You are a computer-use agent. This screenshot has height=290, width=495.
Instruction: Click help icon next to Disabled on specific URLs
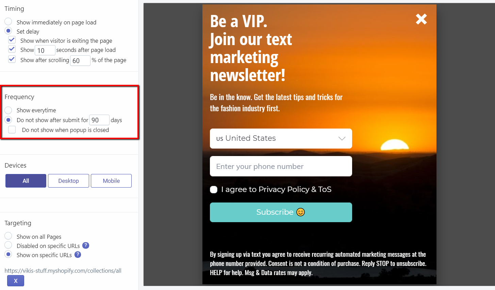pos(86,246)
